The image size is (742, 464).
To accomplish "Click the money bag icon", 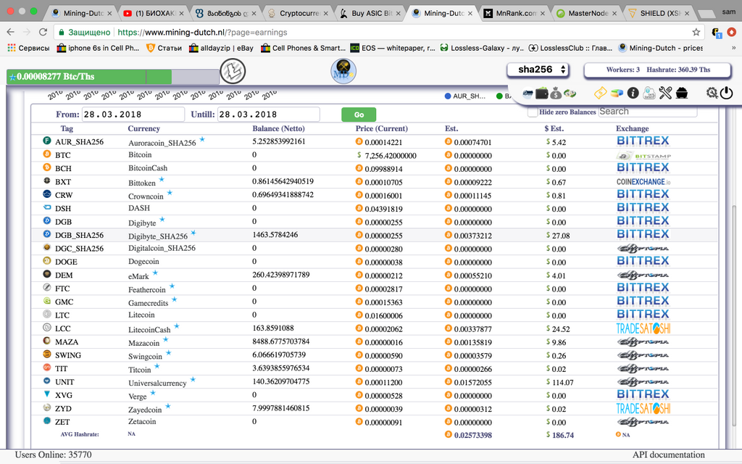I will pyautogui.click(x=556, y=94).
